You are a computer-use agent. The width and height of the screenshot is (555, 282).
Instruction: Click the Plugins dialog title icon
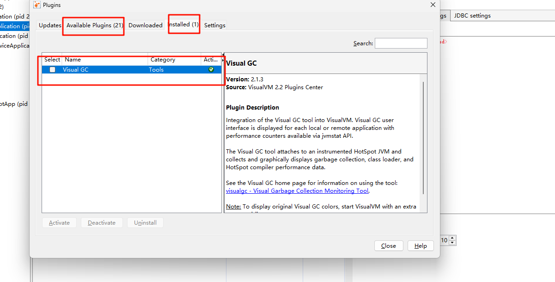click(37, 5)
